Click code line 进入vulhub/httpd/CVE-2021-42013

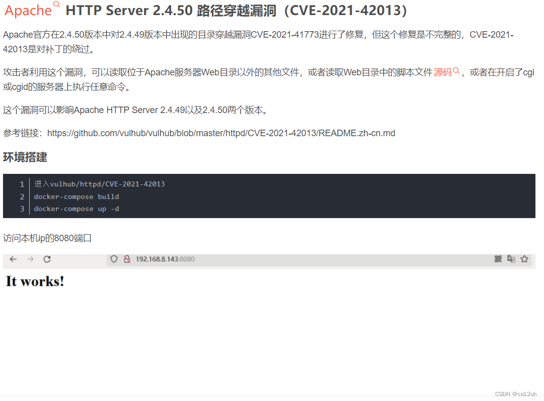coord(100,184)
